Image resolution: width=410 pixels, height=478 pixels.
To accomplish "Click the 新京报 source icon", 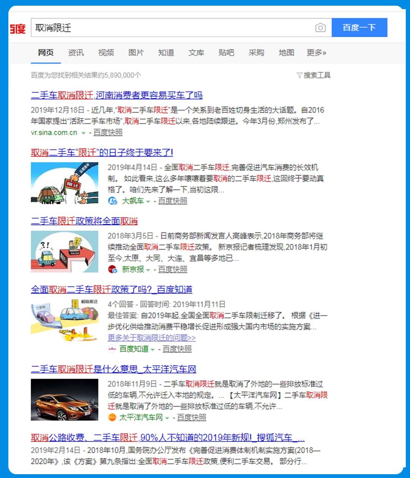I will 113,269.
